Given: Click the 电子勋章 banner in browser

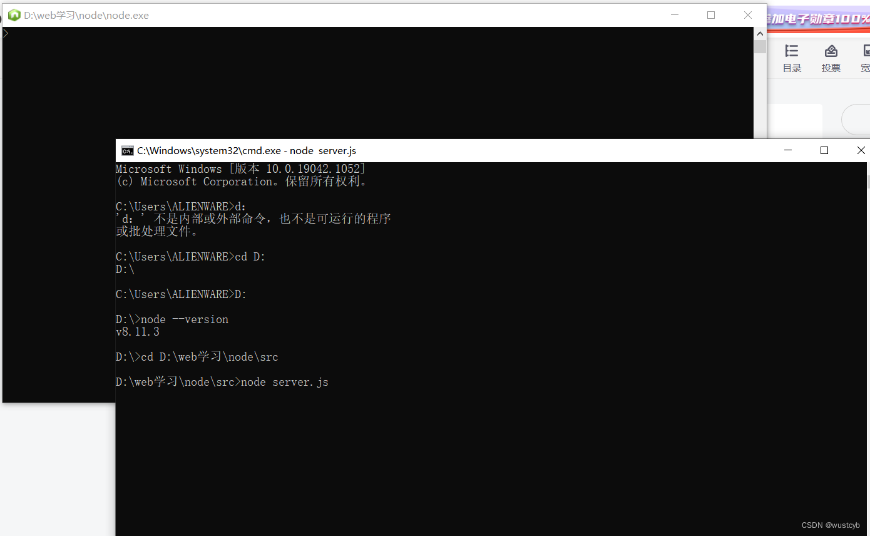Looking at the screenshot, I should click(818, 19).
